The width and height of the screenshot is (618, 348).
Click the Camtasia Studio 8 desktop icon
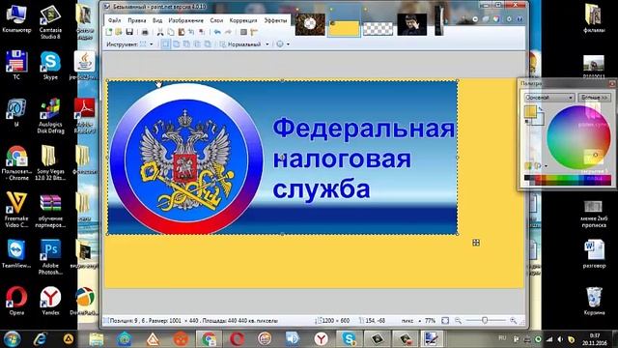(x=50, y=21)
